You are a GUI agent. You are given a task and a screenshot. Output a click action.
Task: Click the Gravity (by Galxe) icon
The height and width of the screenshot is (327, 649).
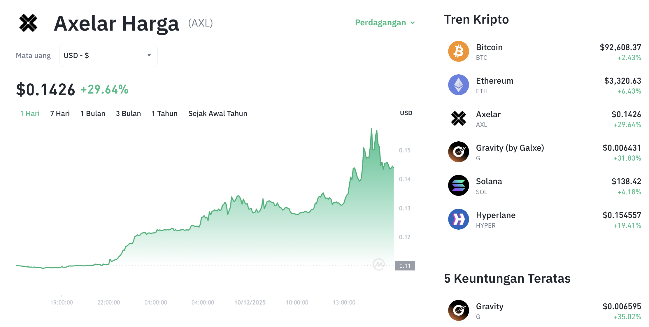[x=458, y=152]
